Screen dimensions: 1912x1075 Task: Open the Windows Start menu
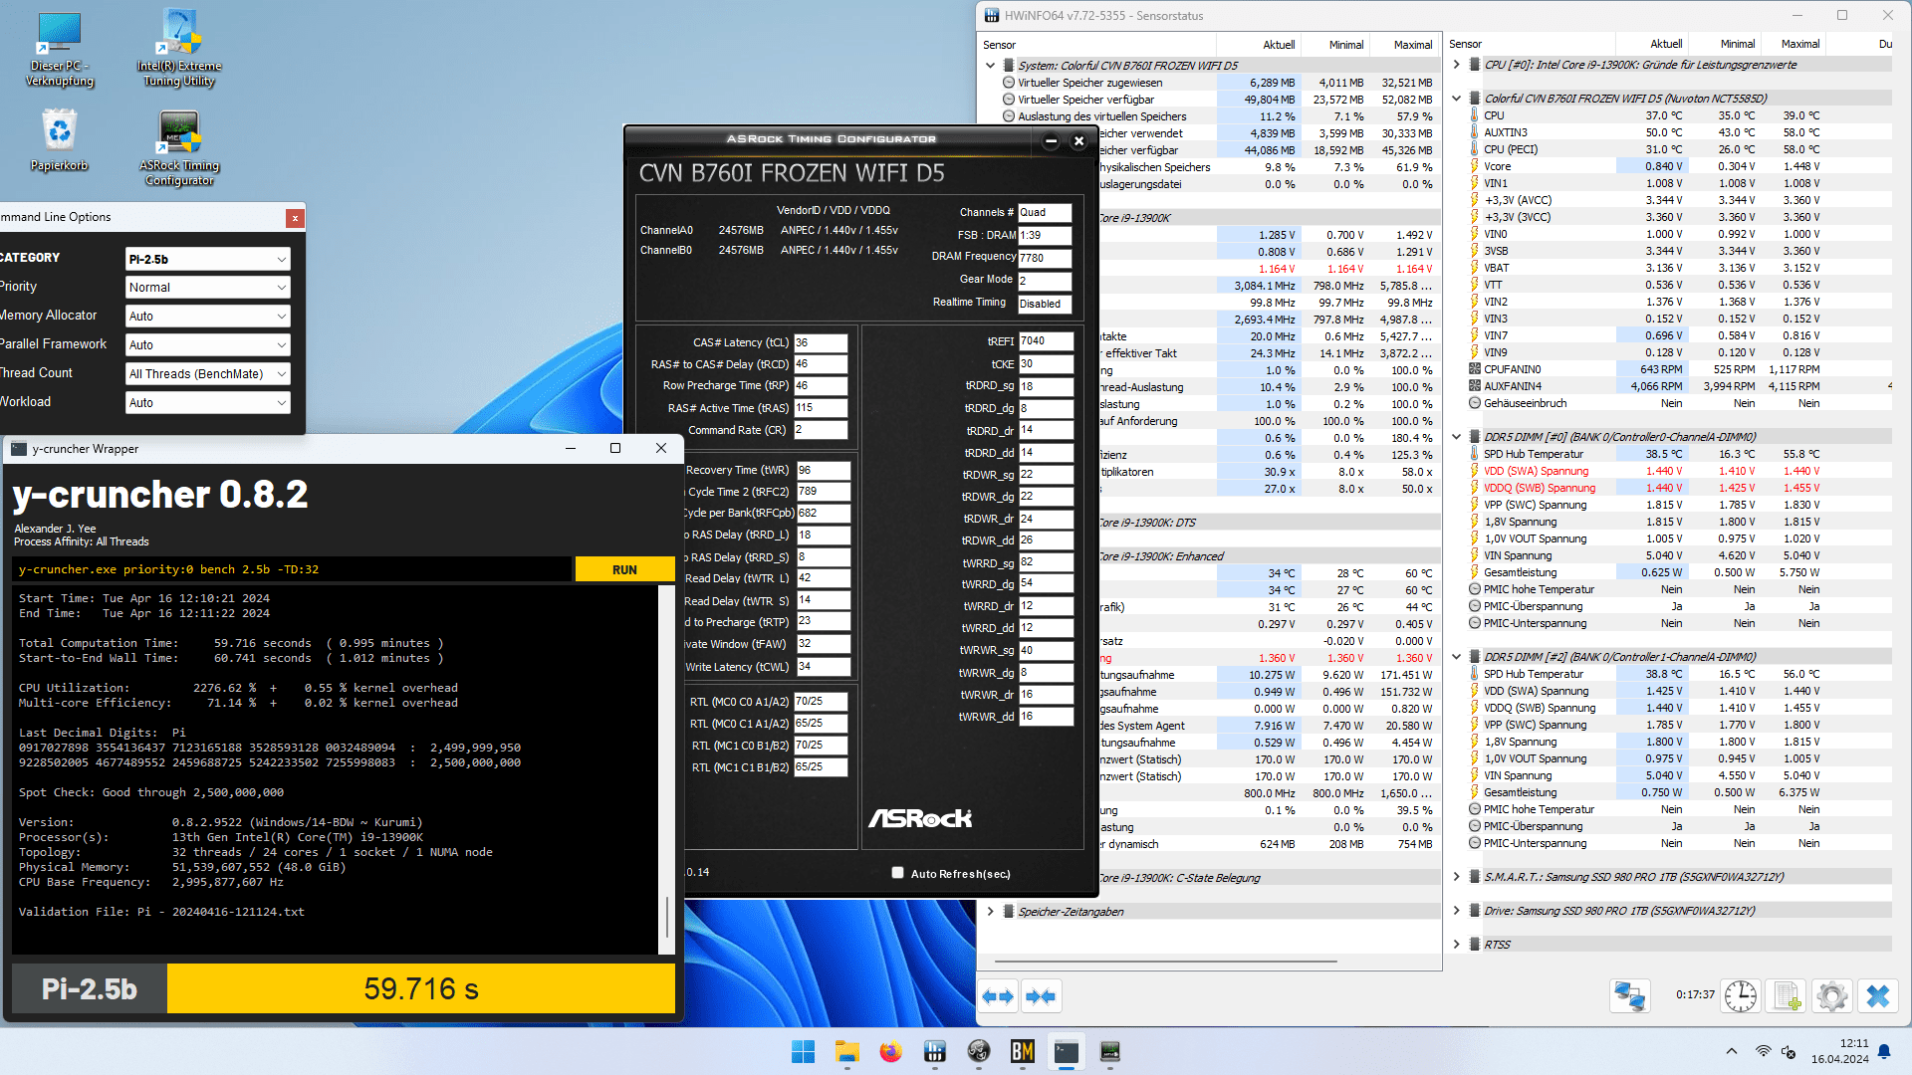click(x=803, y=1051)
